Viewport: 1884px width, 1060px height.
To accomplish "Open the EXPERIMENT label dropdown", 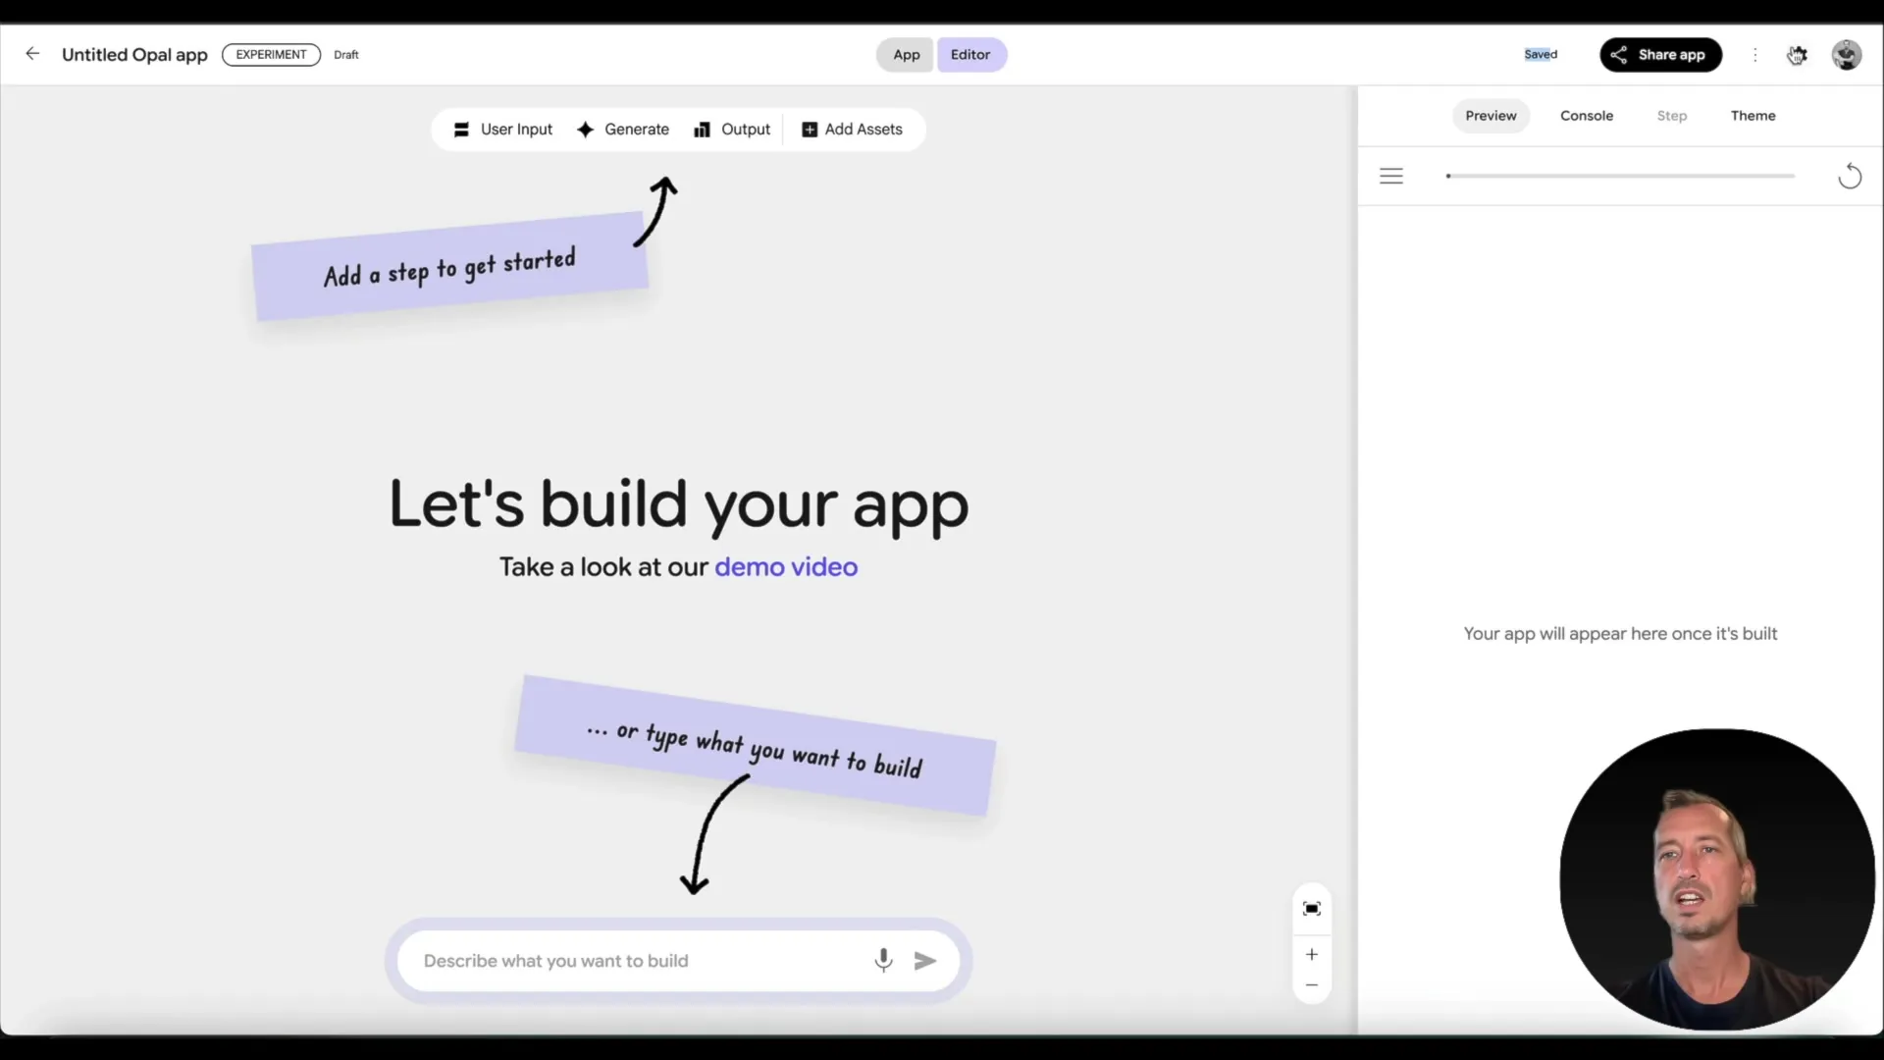I will pyautogui.click(x=271, y=54).
